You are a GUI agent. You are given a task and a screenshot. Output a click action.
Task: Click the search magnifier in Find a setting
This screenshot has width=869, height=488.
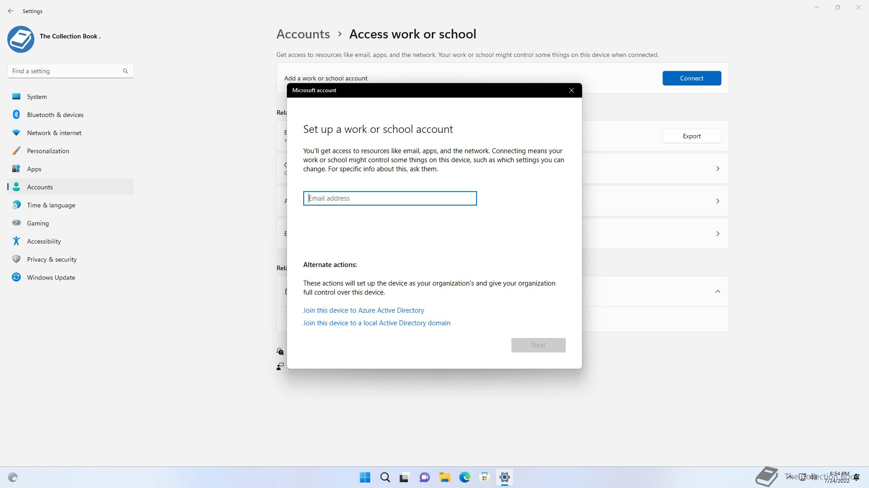pyautogui.click(x=125, y=71)
